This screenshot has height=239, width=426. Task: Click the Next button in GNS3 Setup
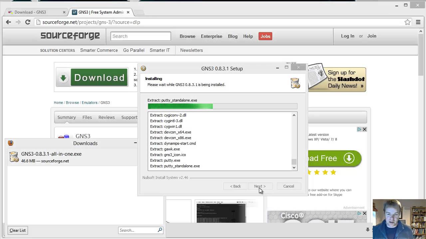tap(260, 186)
